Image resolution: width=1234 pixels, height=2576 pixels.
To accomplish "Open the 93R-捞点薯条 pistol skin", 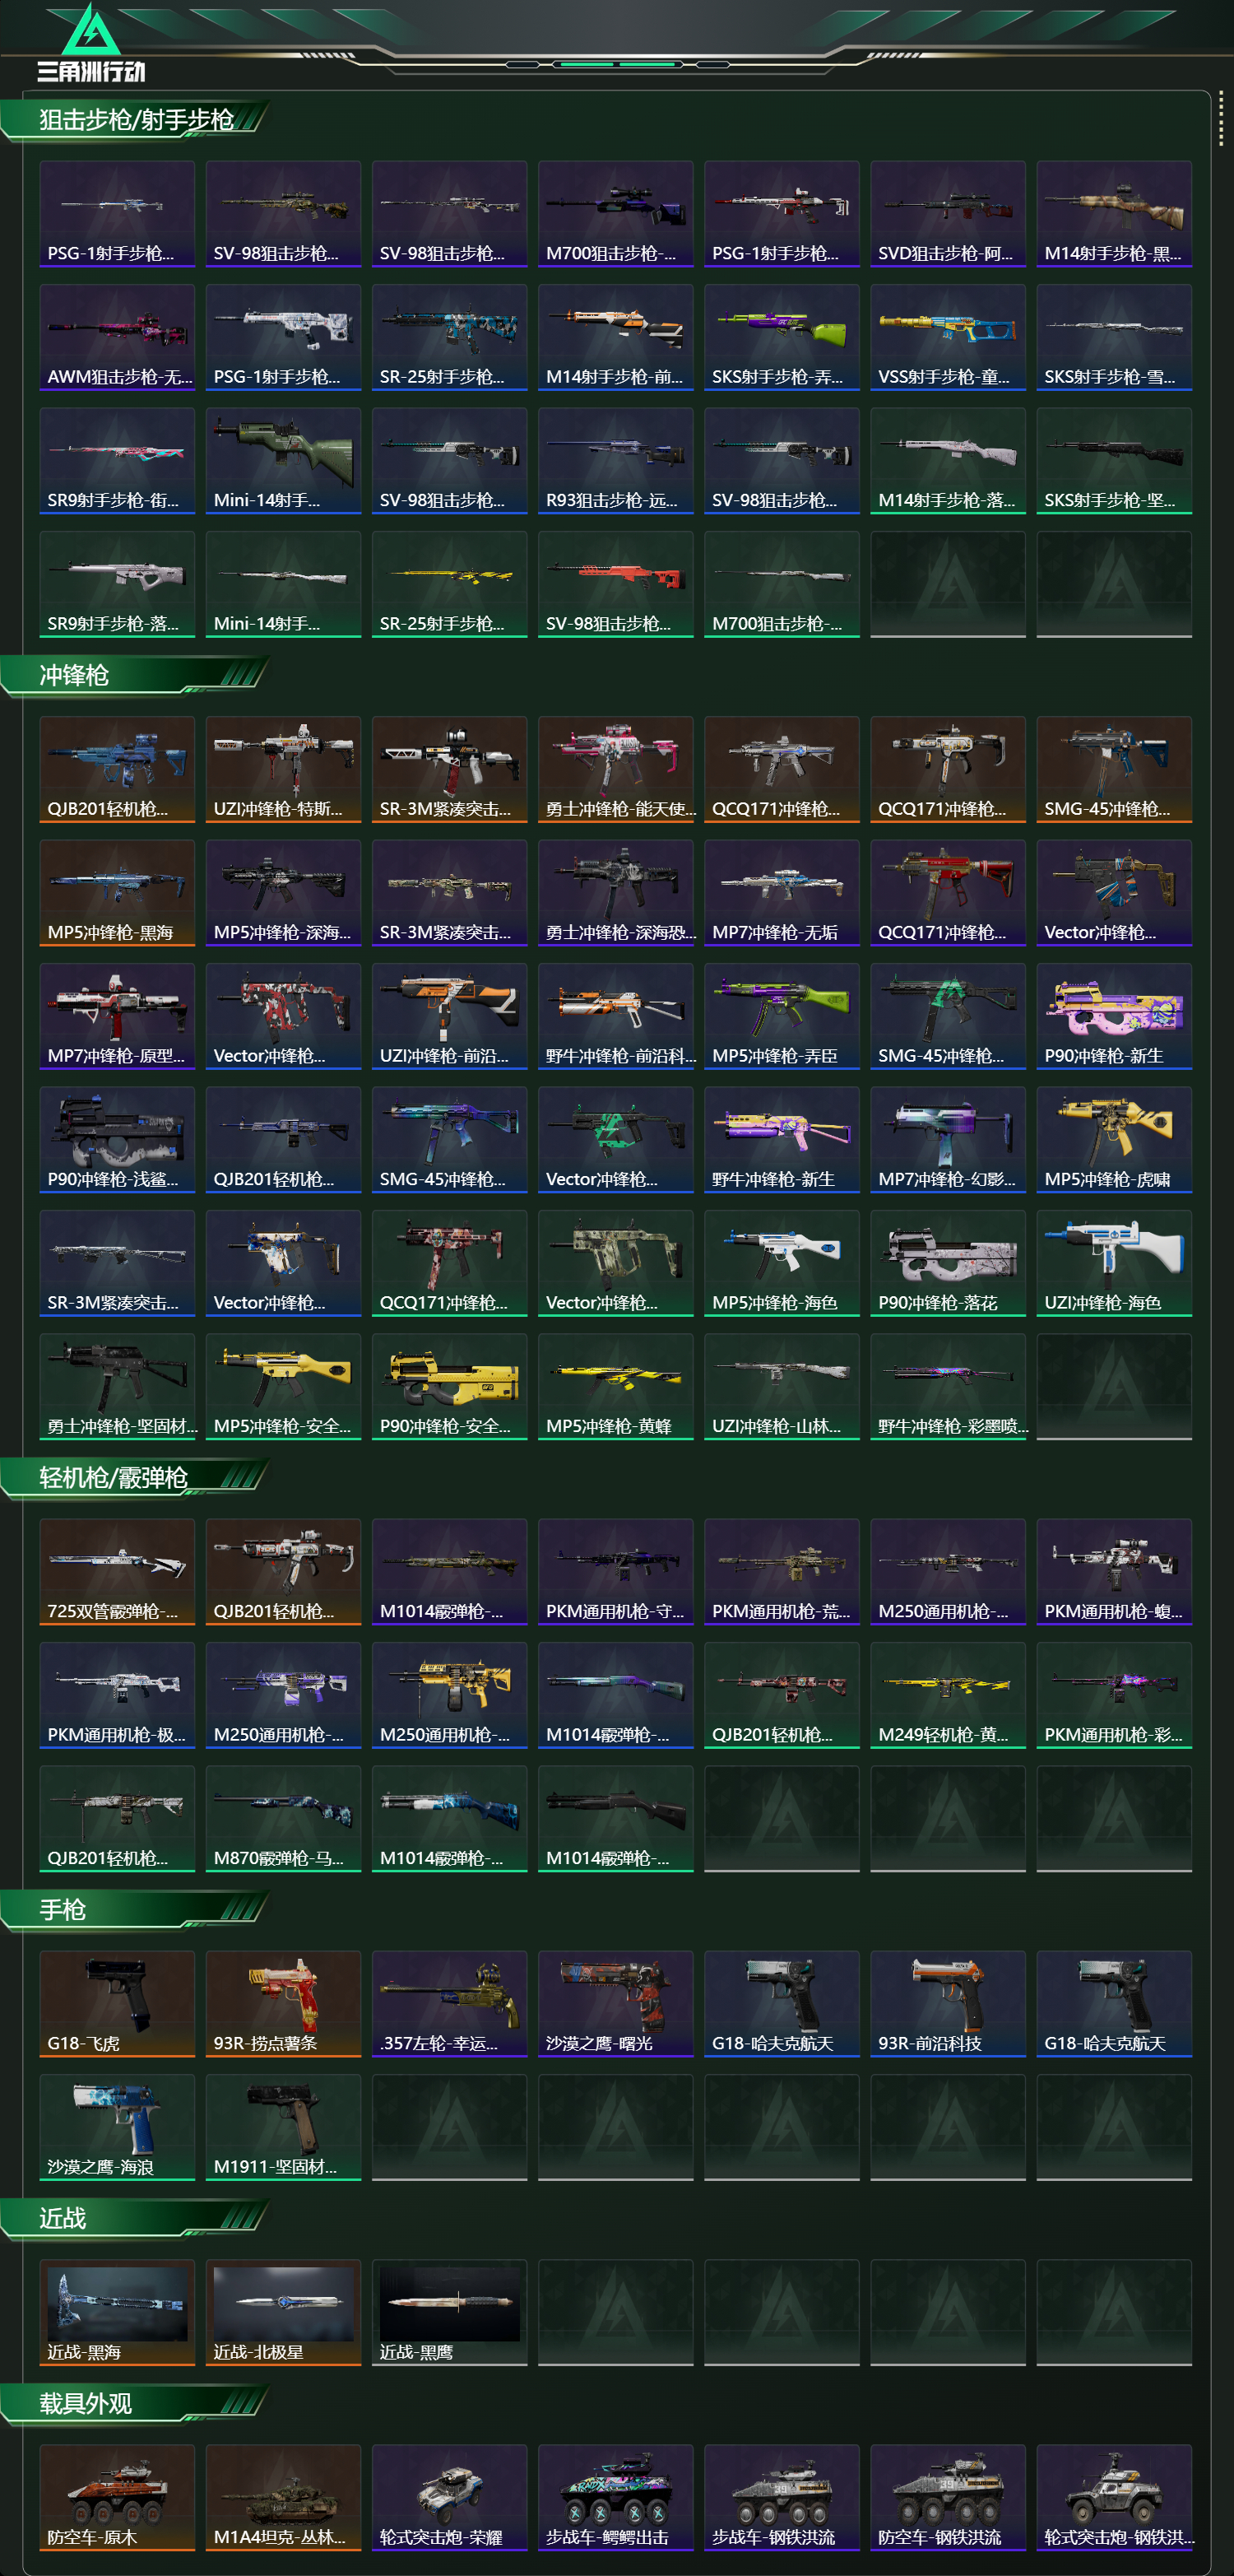I will pos(283,2003).
